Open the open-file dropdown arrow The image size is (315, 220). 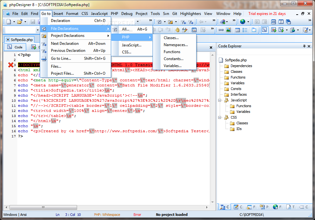[x=25, y=22]
